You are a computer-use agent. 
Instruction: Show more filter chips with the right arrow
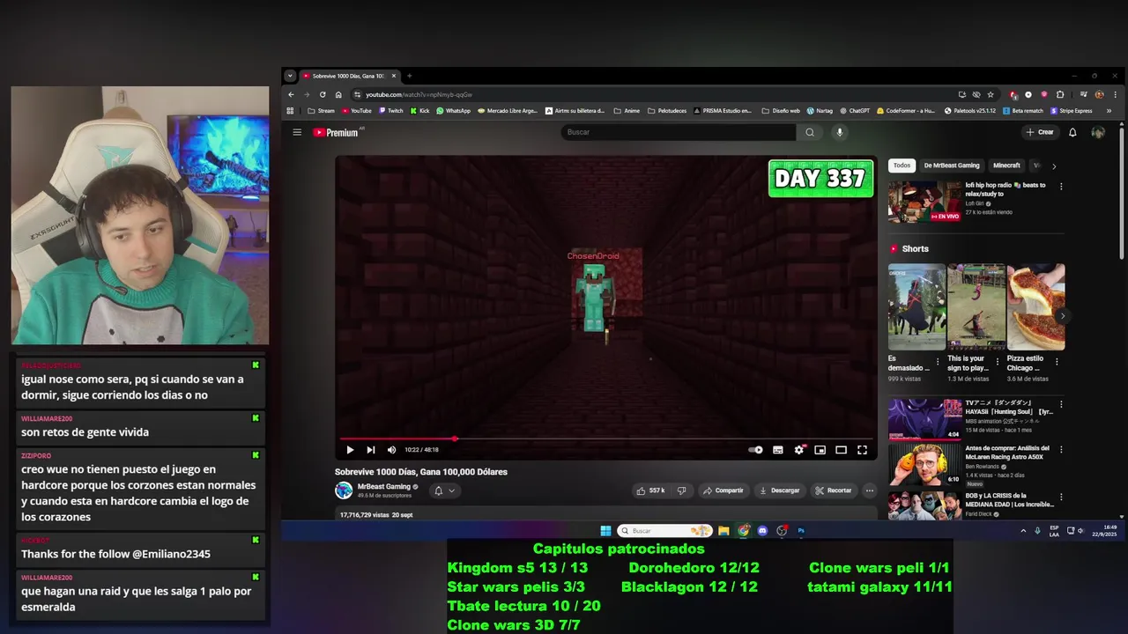click(1054, 166)
